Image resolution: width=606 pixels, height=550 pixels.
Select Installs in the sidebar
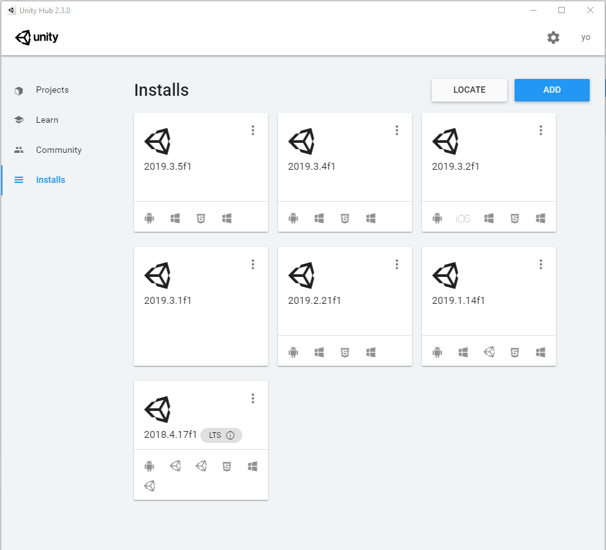(51, 180)
